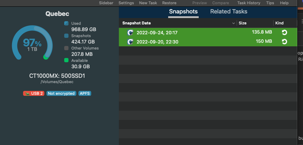Image resolution: width=303 pixels, height=145 pixels.
Task: Select the Snapshots tab
Action: point(183,12)
